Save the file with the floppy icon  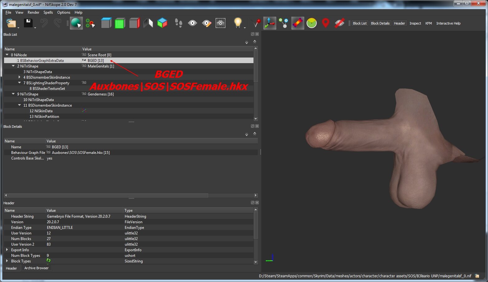[x=28, y=23]
